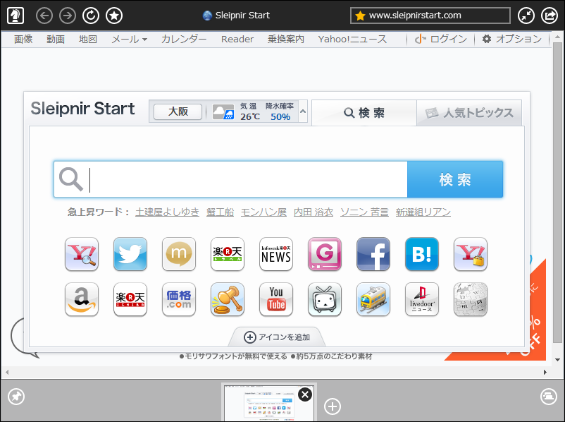The width and height of the screenshot is (565, 422).
Task: Click the share icon in the title bar
Action: (550, 16)
